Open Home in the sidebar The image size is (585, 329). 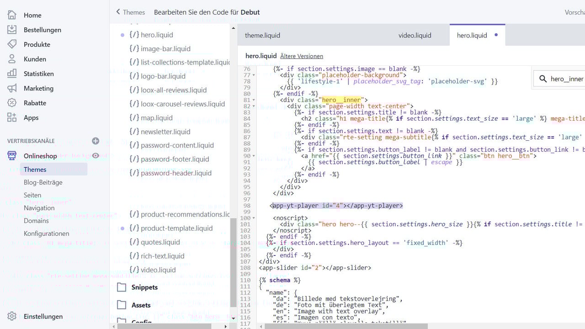pos(32,15)
